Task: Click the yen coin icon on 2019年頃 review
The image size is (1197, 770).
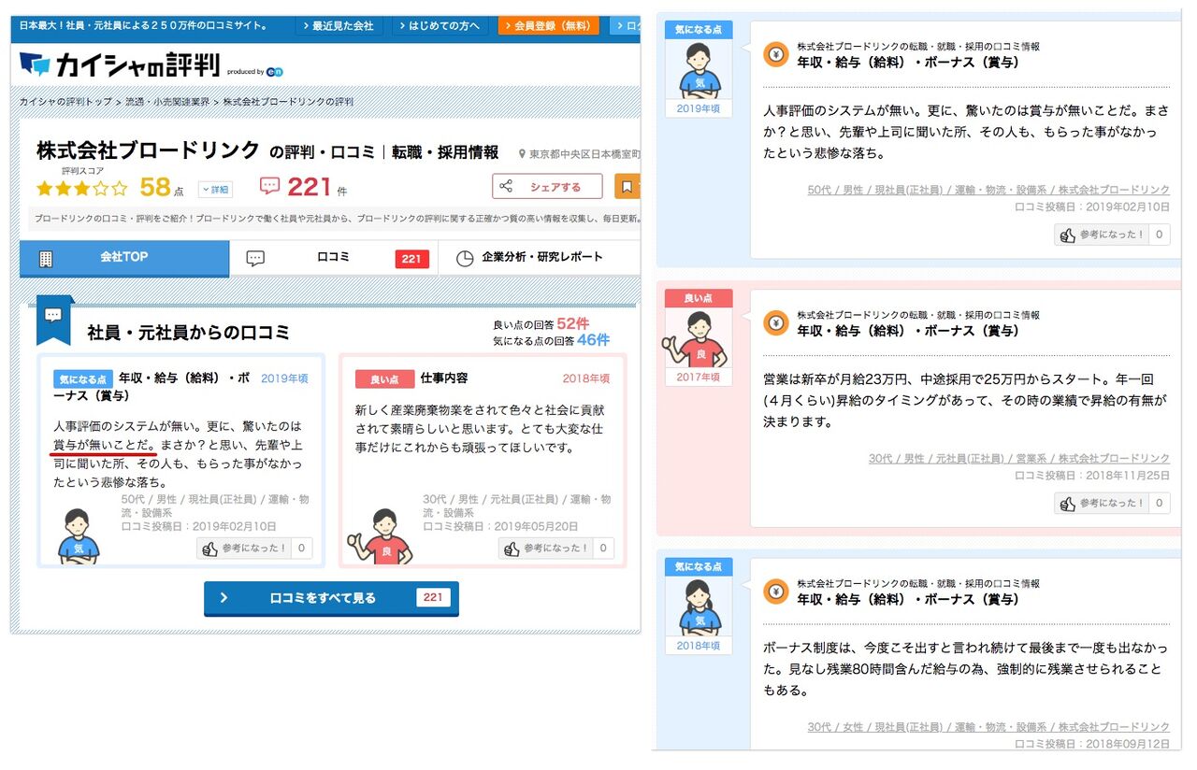Action: pyautogui.click(x=776, y=54)
